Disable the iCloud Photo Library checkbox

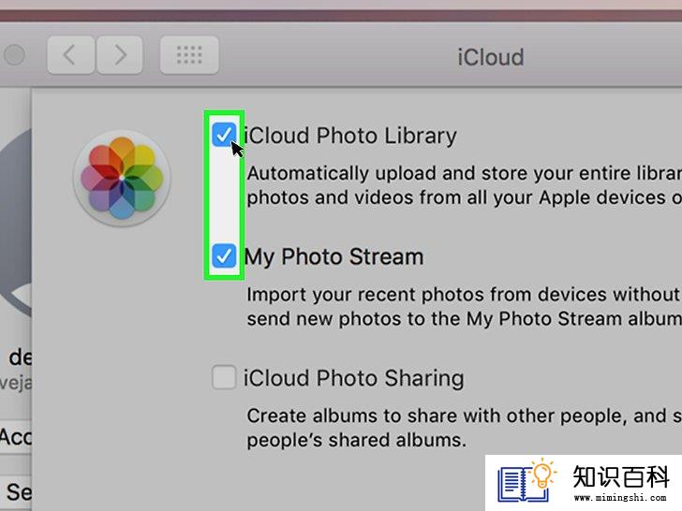(x=224, y=135)
